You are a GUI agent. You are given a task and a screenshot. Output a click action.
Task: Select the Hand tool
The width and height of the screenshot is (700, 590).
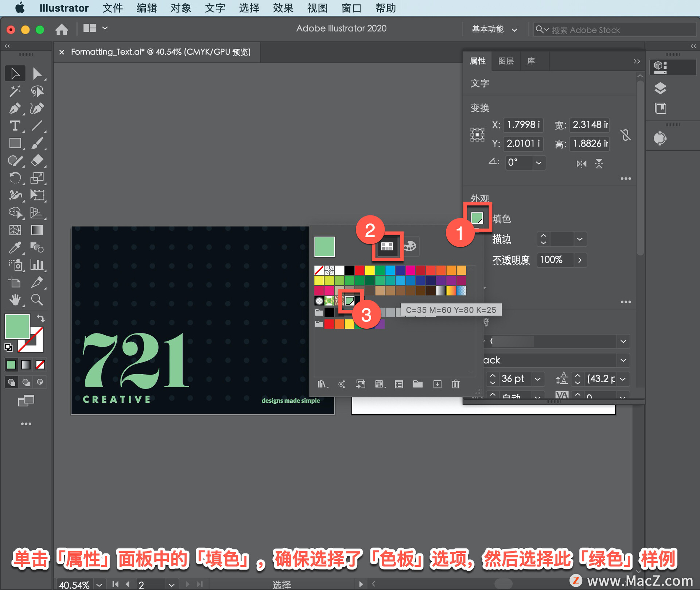[15, 300]
